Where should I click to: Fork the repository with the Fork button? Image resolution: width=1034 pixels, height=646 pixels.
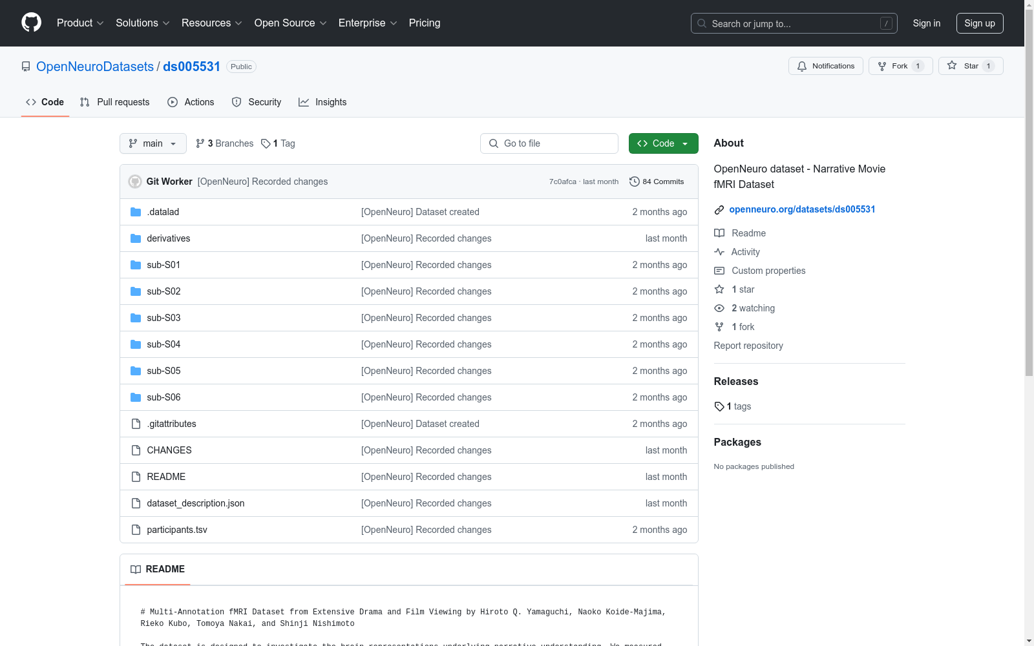[901, 66]
